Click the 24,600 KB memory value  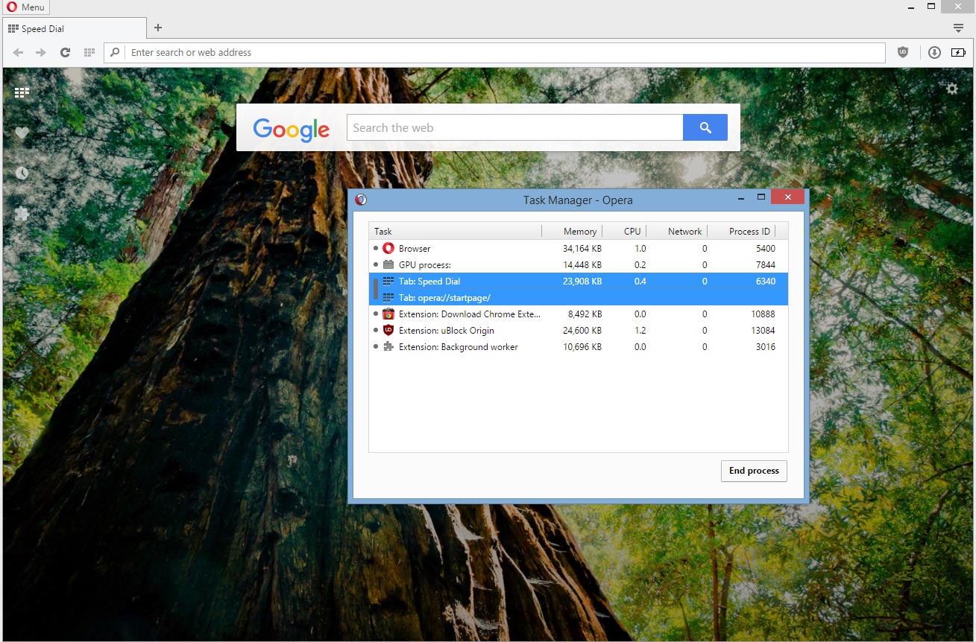click(x=582, y=331)
